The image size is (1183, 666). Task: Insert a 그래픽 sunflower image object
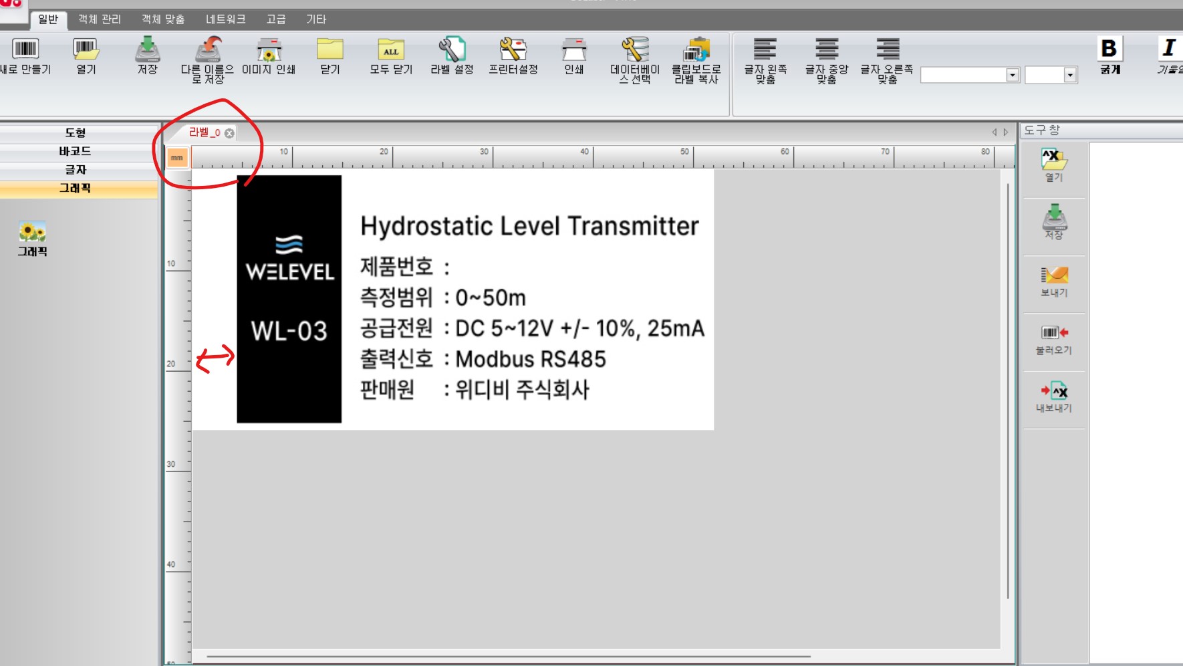coord(32,233)
